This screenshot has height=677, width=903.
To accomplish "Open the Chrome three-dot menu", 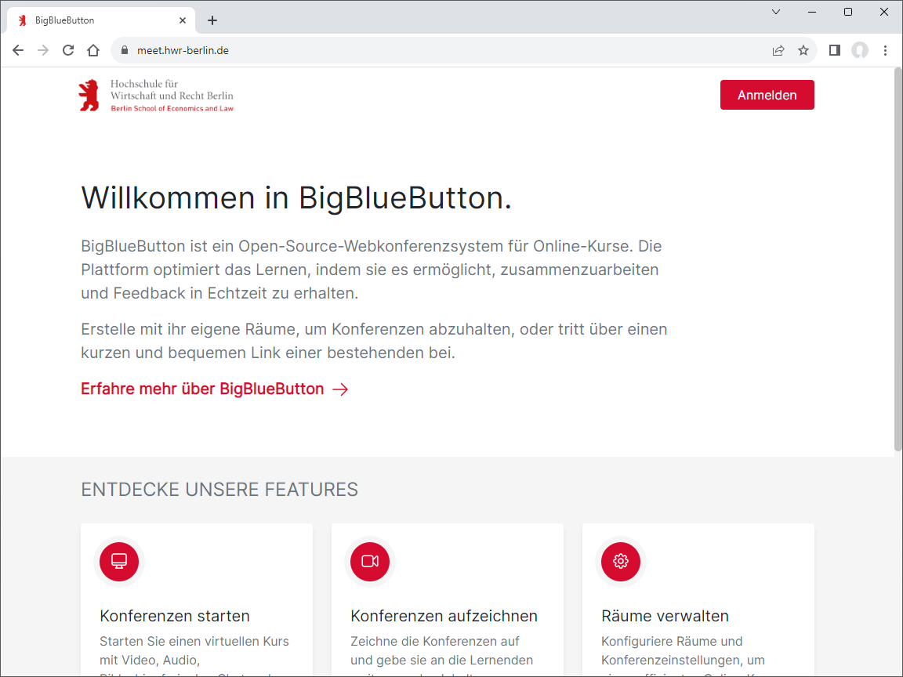I will click(885, 49).
